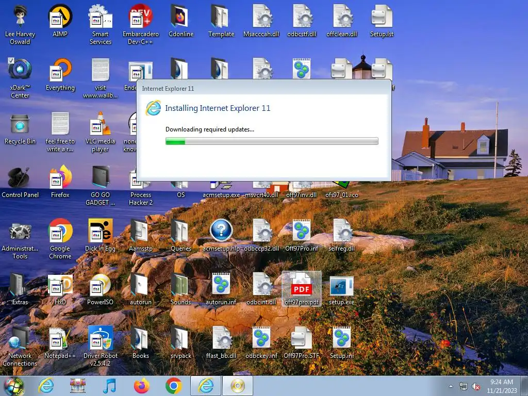
Task: Launch Chrome from the taskbar
Action: point(173,386)
